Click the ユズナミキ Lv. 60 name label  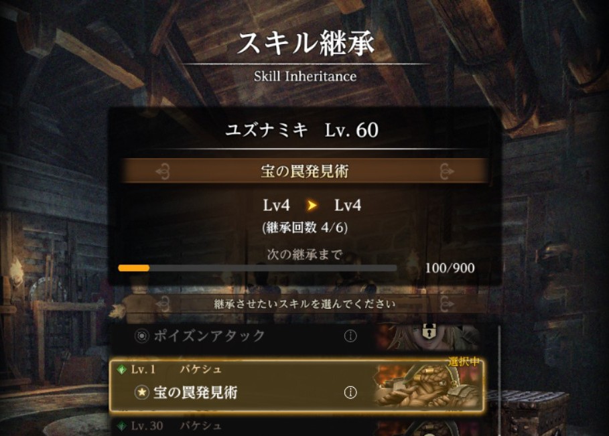click(x=302, y=130)
